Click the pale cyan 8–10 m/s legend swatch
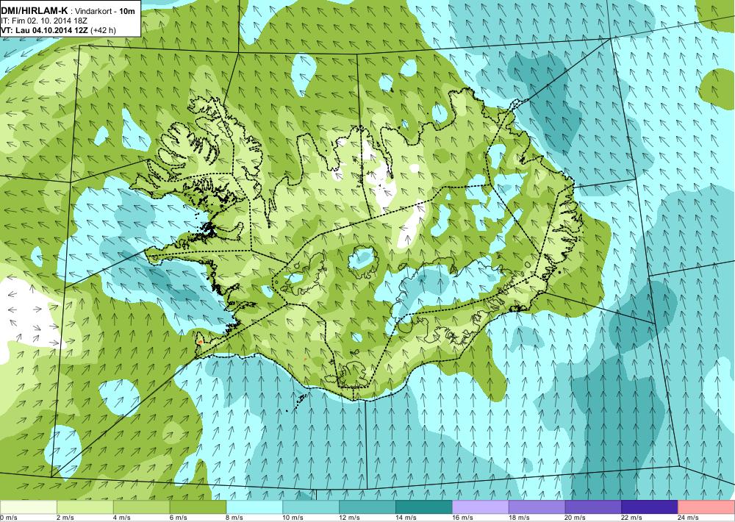This screenshot has width=735, height=522. pyautogui.click(x=254, y=507)
